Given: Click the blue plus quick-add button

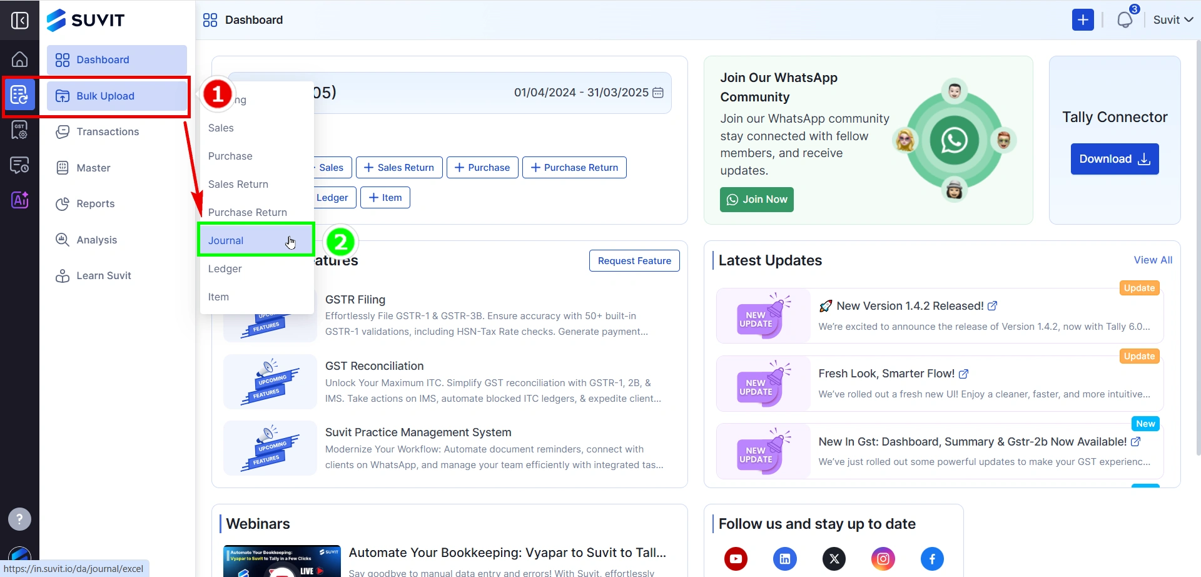Looking at the screenshot, I should click(1083, 20).
